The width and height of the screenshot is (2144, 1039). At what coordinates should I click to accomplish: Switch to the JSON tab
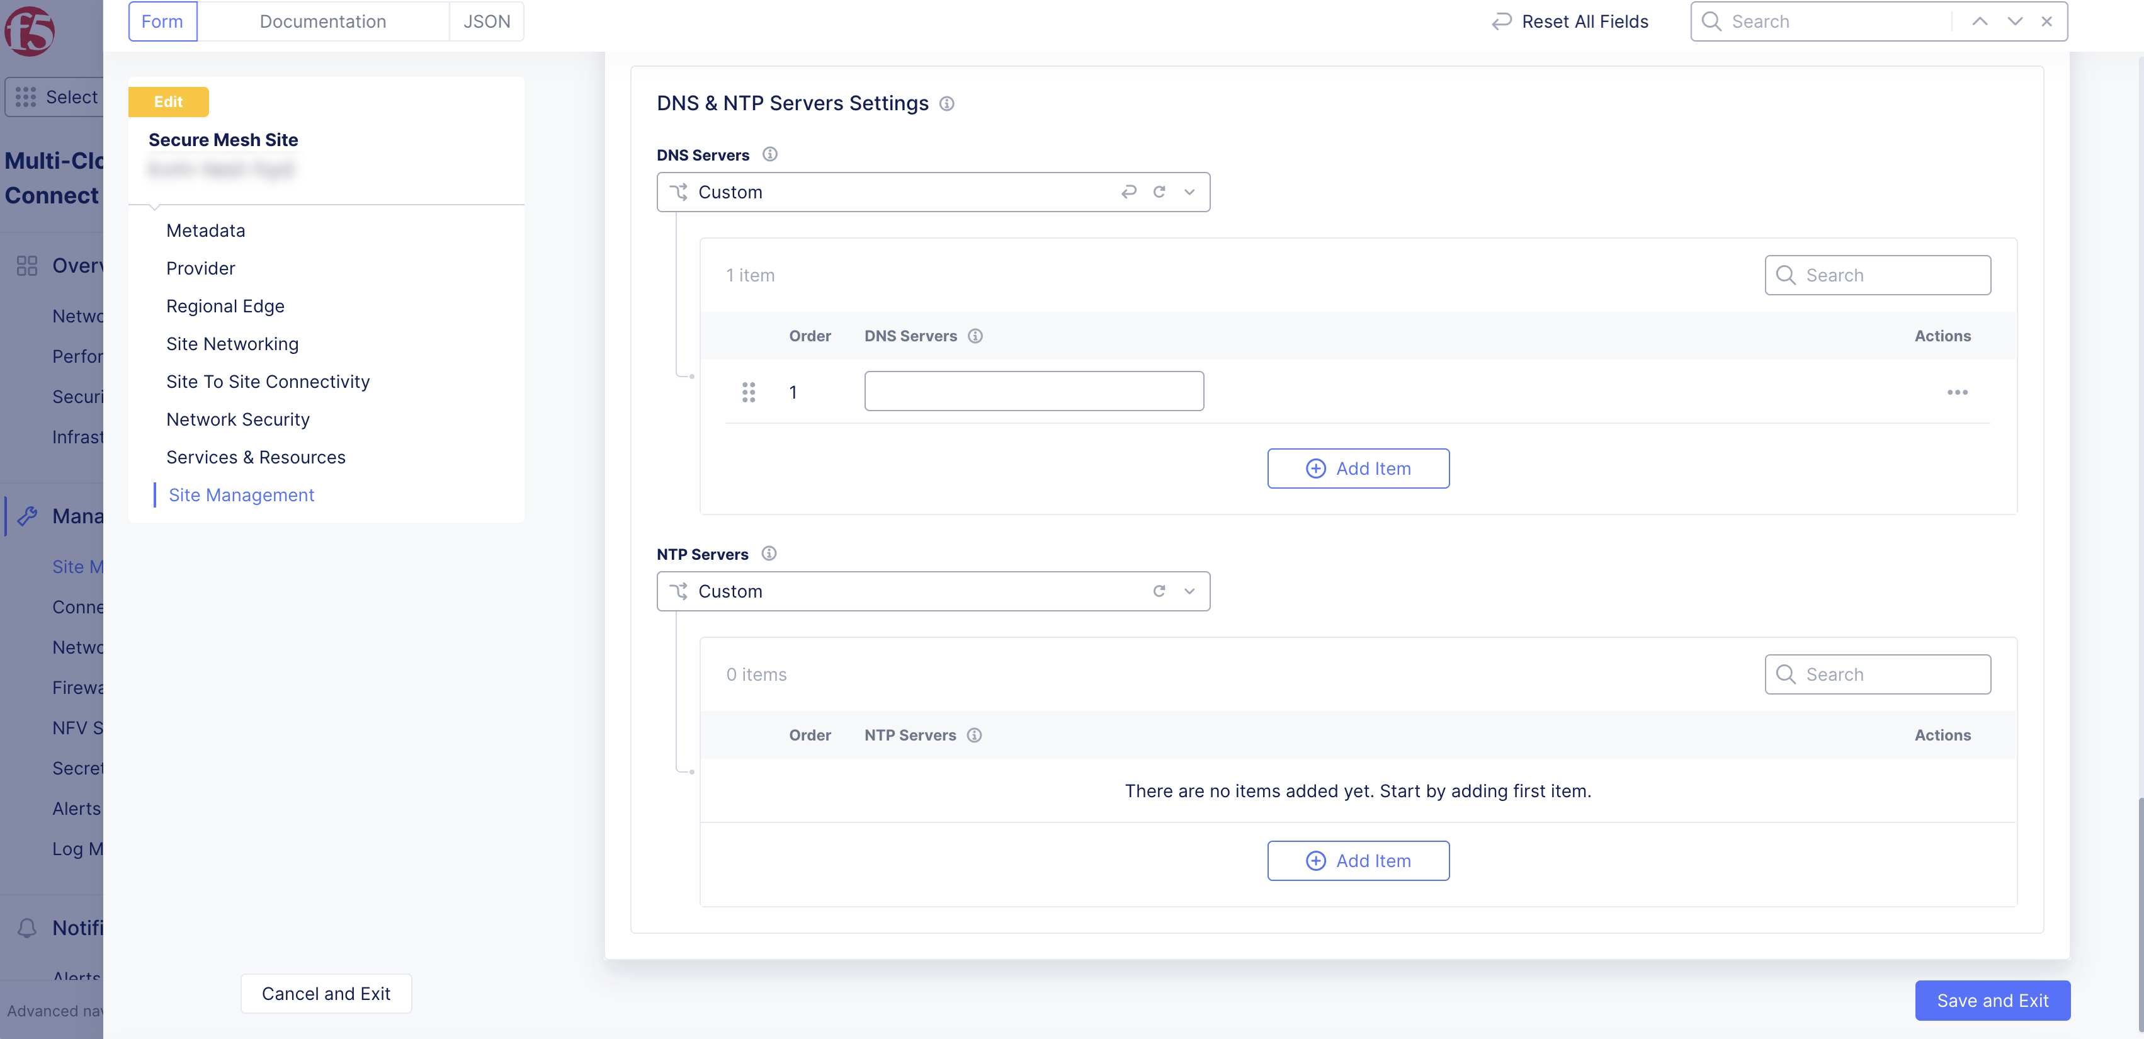pos(485,21)
